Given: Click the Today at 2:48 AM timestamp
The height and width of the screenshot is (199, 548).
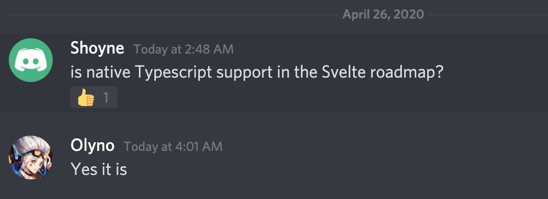Looking at the screenshot, I should (x=183, y=49).
